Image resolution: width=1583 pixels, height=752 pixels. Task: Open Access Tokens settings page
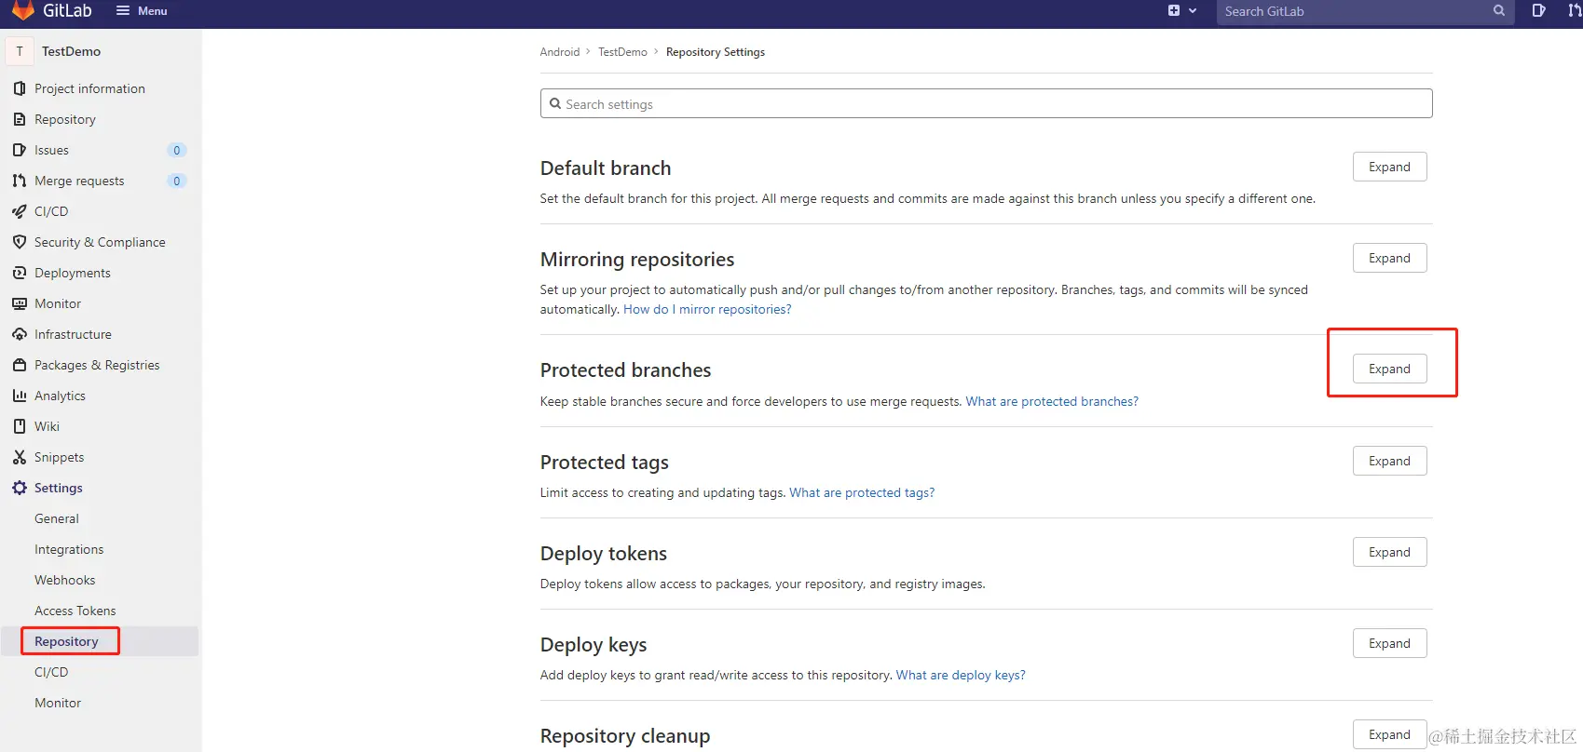click(75, 611)
